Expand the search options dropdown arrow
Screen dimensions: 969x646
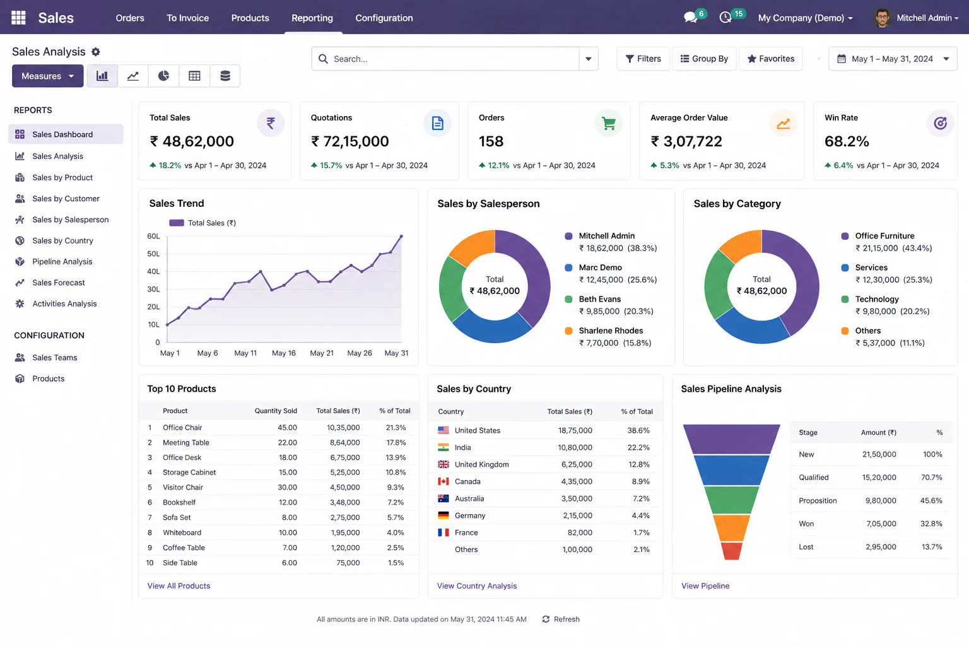[x=589, y=59]
